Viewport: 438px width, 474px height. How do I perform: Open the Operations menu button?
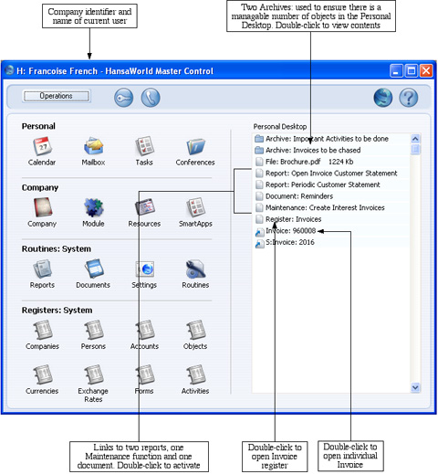(57, 96)
